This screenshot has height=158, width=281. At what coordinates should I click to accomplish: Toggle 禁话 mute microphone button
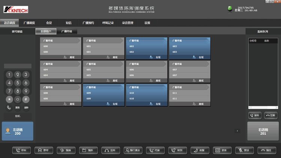(x=244, y=150)
